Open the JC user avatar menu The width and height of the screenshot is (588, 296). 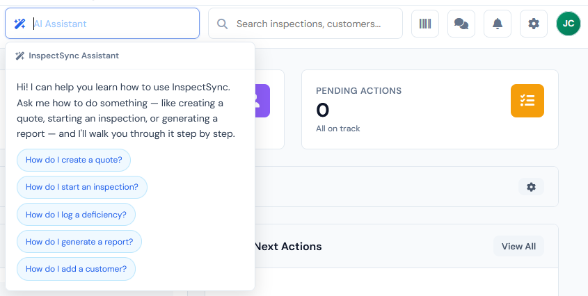click(x=569, y=24)
